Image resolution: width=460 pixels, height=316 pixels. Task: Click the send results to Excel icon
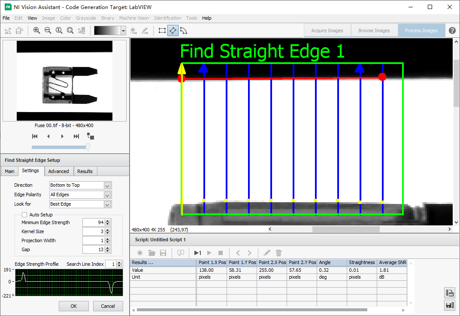[x=450, y=293]
